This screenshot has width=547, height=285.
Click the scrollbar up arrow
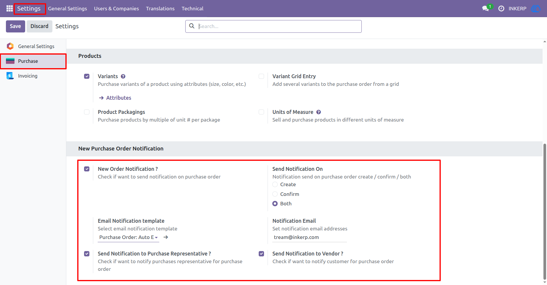[545, 42]
